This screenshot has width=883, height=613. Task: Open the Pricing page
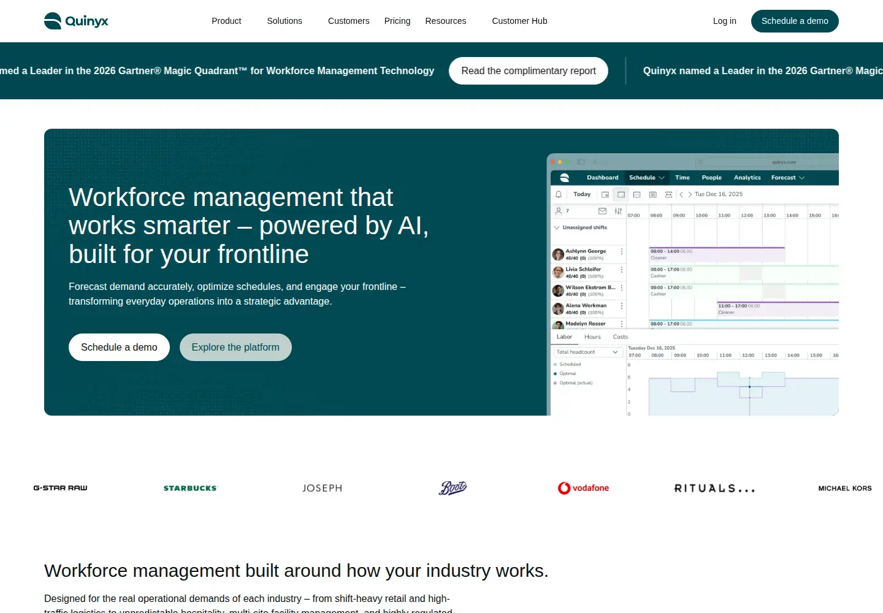[397, 21]
